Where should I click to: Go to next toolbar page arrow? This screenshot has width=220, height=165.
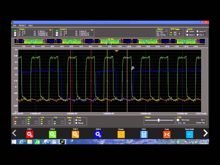coord(206,133)
